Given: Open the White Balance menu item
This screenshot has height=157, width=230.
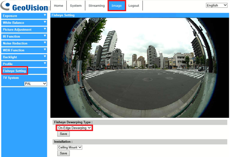Looking at the screenshot, I should tap(24, 23).
